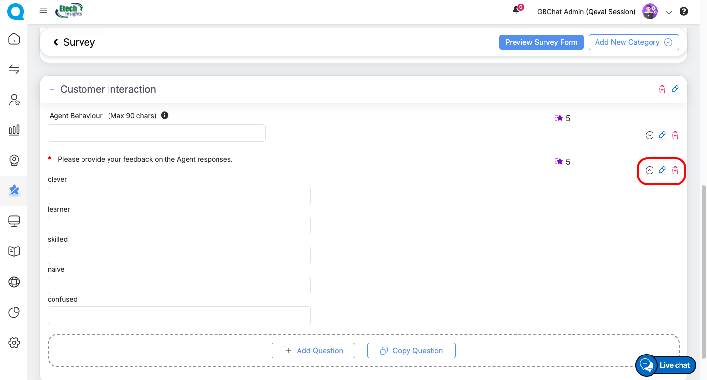Edit the Agent responses feedback question
707x380 pixels.
[662, 170]
